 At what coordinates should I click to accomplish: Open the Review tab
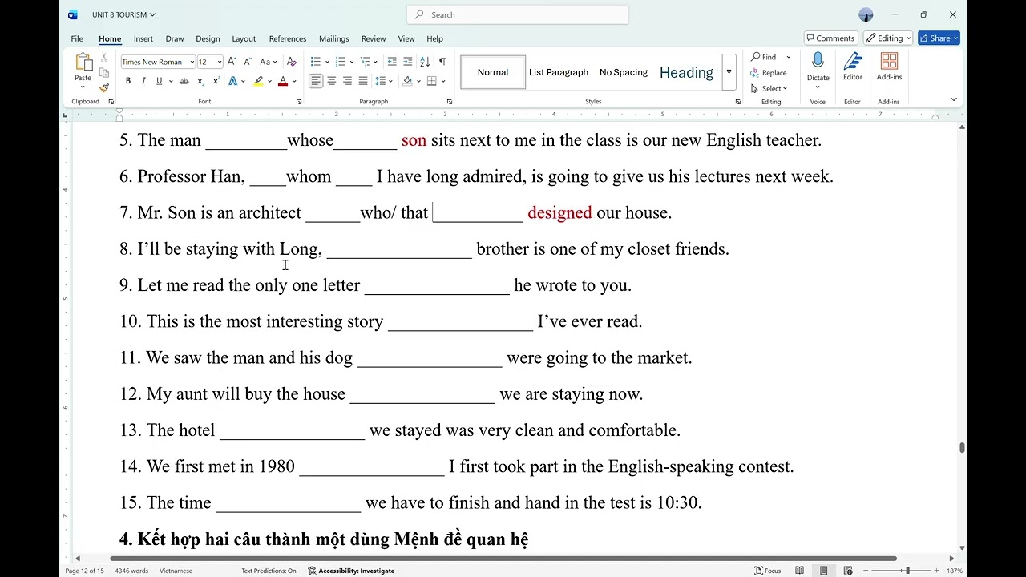tap(374, 38)
